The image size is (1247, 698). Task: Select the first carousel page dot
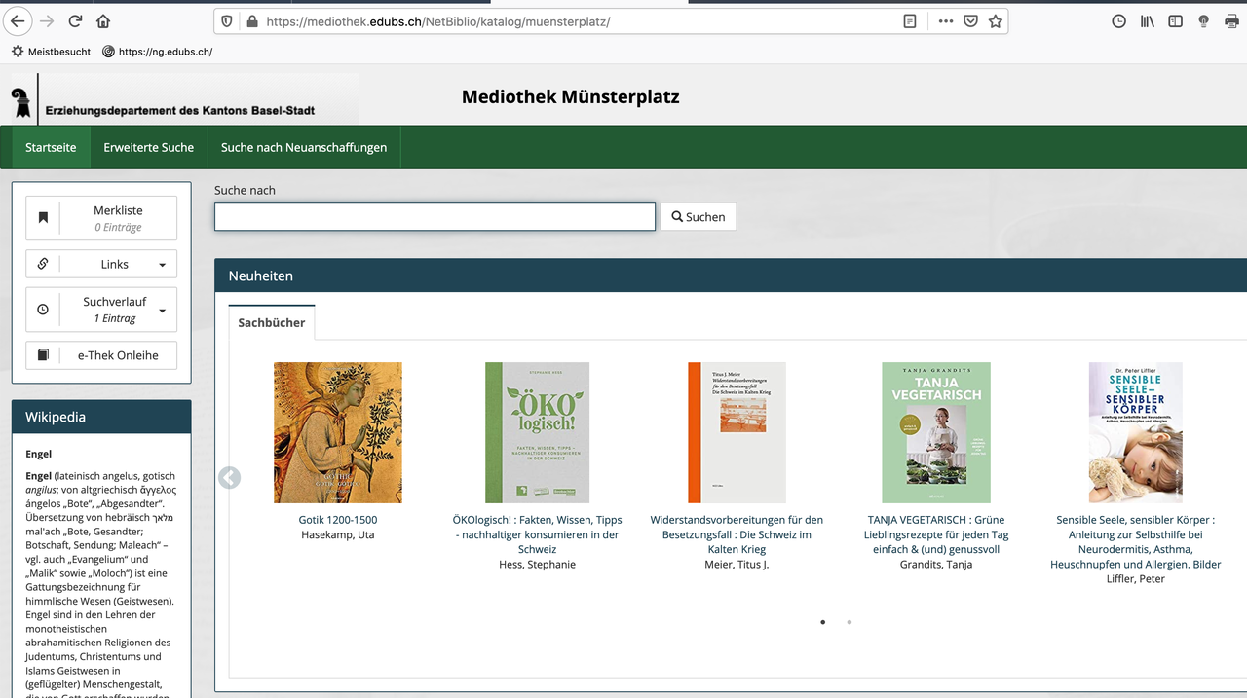click(x=823, y=622)
